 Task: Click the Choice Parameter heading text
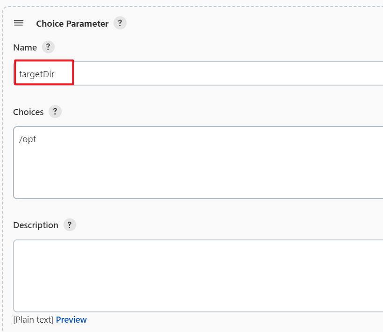(x=72, y=23)
